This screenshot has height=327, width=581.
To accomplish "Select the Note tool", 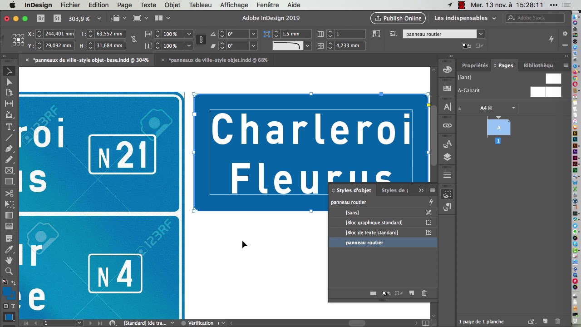I will 9,238.
